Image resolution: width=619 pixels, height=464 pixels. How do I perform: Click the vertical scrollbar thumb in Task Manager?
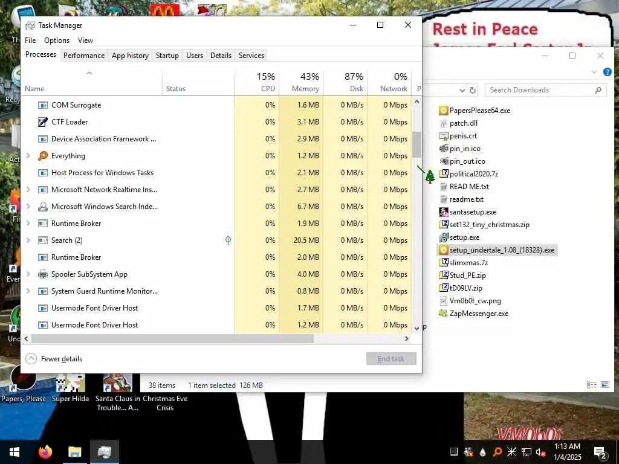tap(417, 144)
